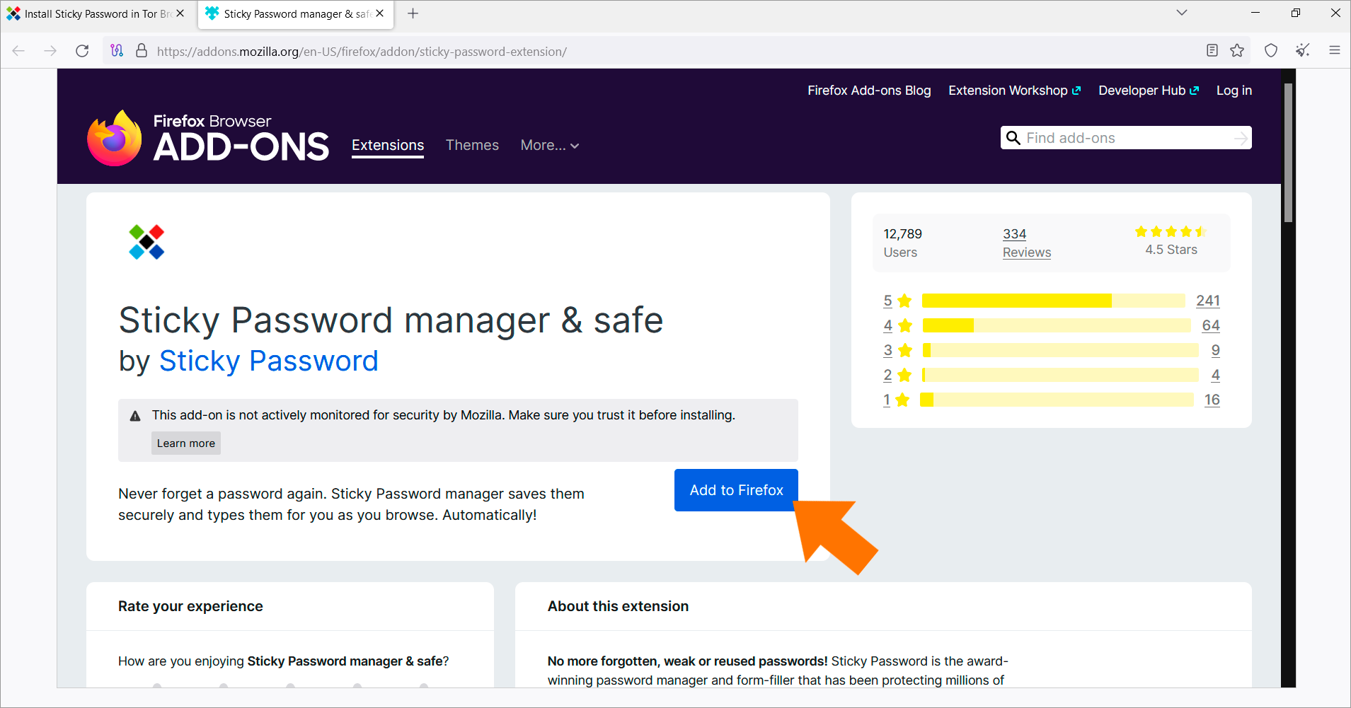
Task: Close the 'Install Sticky Password in Tor' tab
Action: click(x=180, y=13)
